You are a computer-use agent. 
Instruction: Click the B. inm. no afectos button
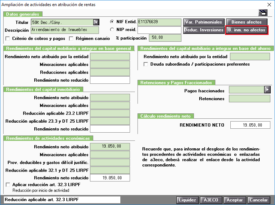point(246,30)
